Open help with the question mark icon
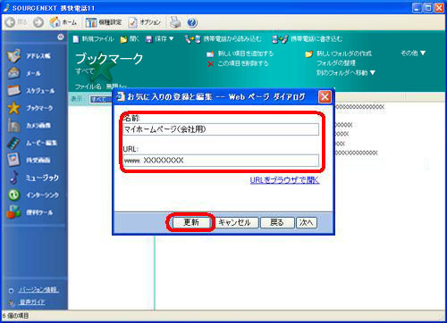 (x=192, y=22)
